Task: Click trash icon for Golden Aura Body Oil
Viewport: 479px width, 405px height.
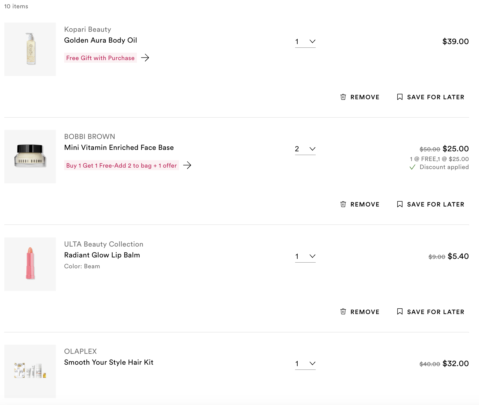Action: (x=343, y=97)
